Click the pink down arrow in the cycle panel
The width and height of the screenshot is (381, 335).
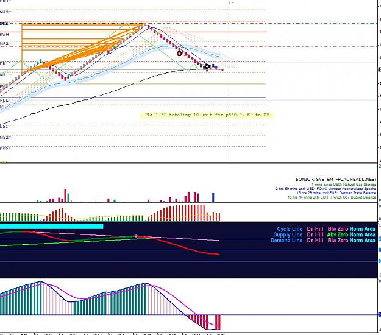(136, 236)
